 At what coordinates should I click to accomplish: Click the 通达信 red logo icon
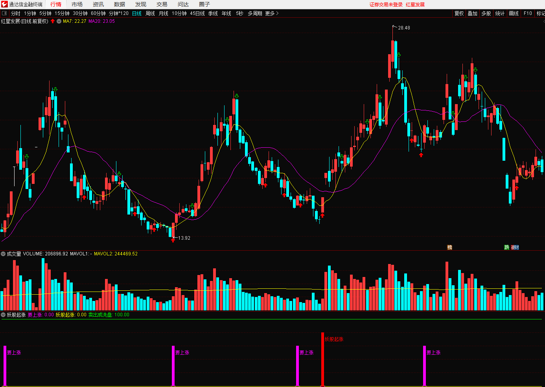tap(4, 4)
